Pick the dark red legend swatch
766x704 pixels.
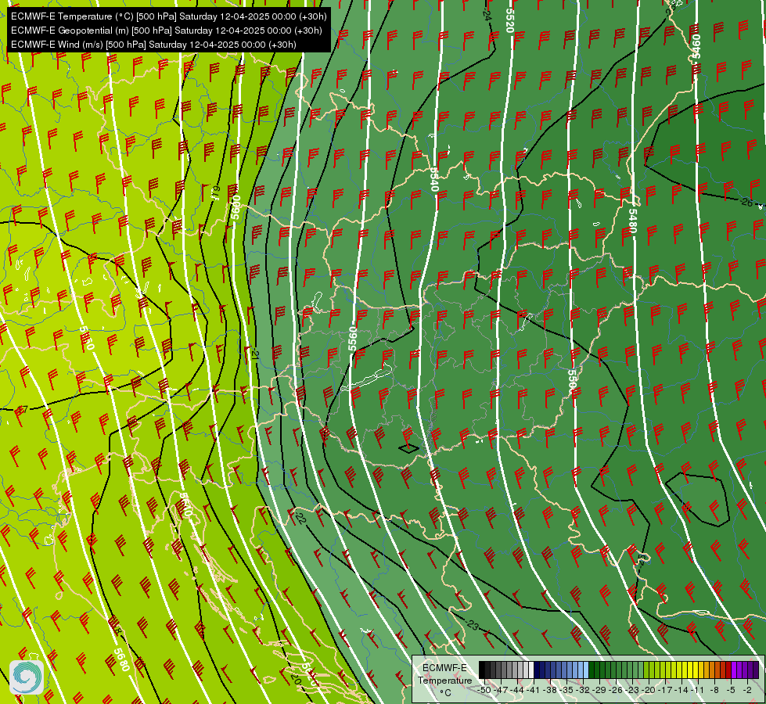(728, 670)
